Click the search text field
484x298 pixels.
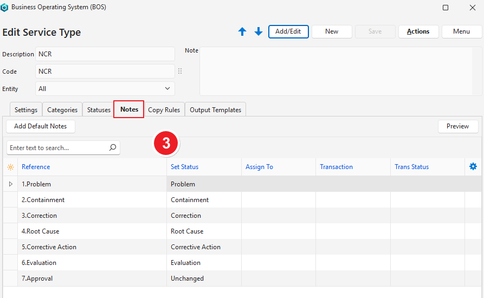pos(57,147)
